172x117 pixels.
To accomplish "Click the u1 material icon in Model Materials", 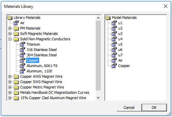I will pos(114,23).
